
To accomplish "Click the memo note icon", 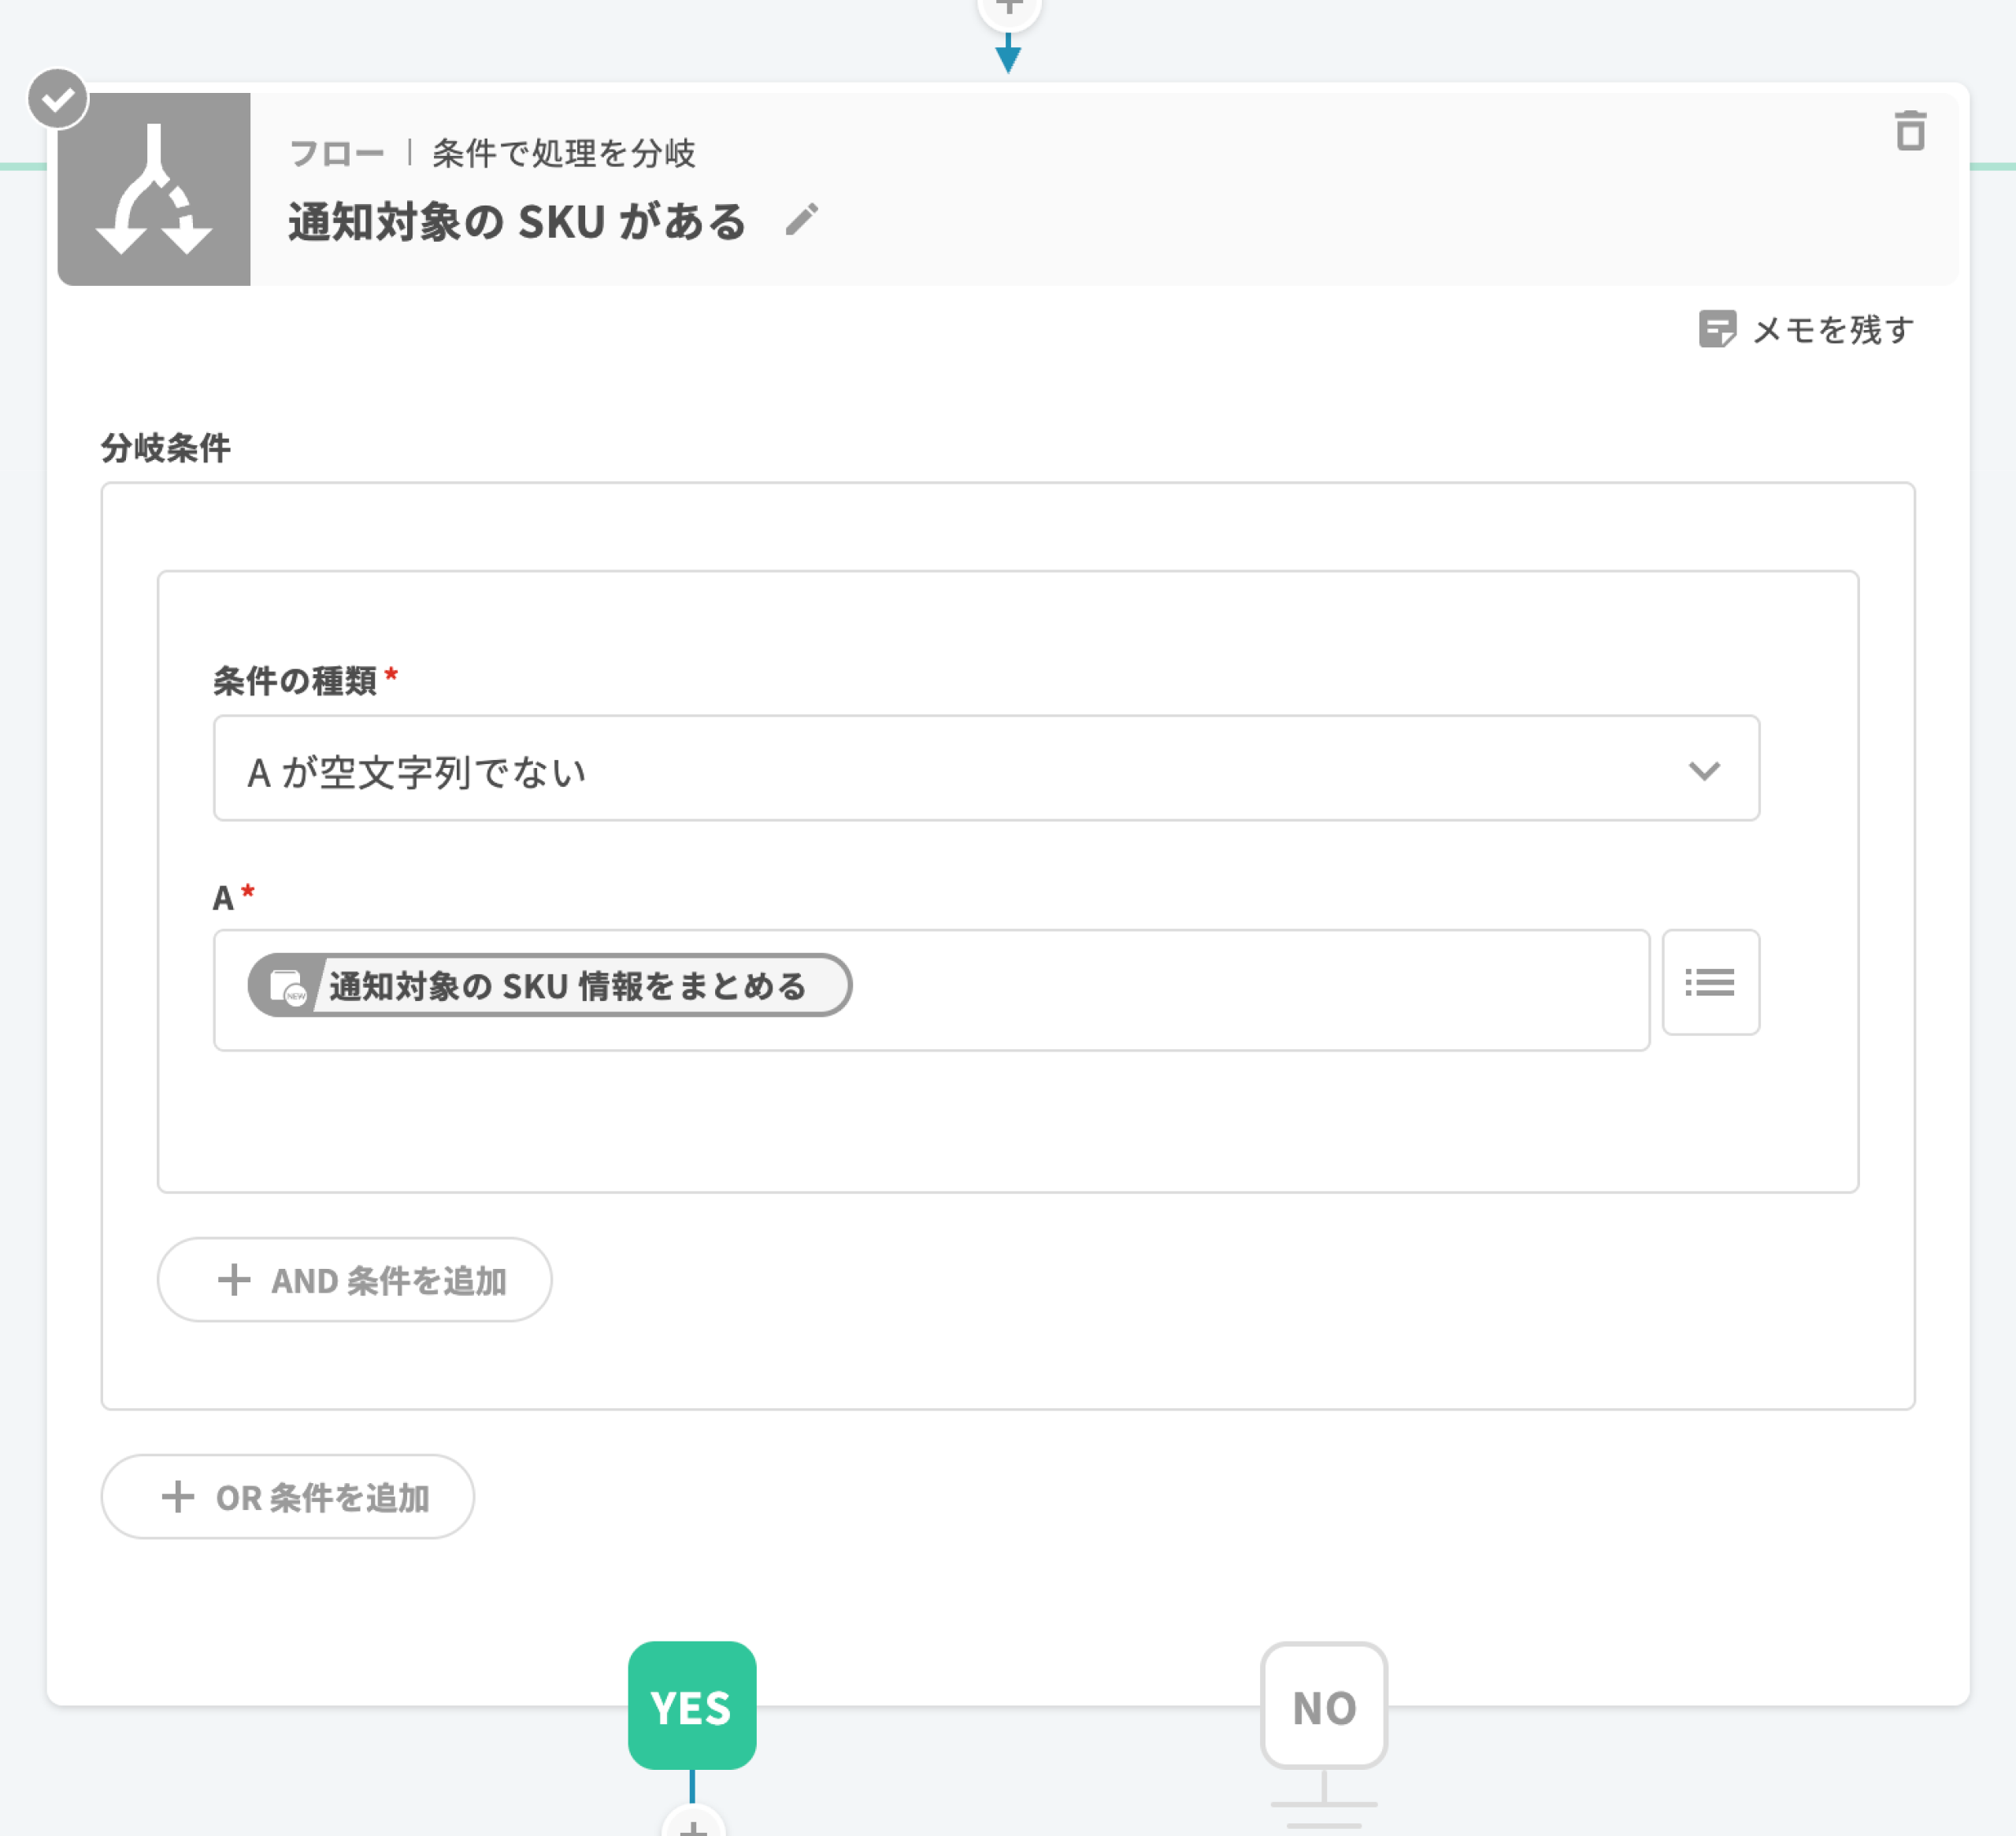I will (1717, 329).
